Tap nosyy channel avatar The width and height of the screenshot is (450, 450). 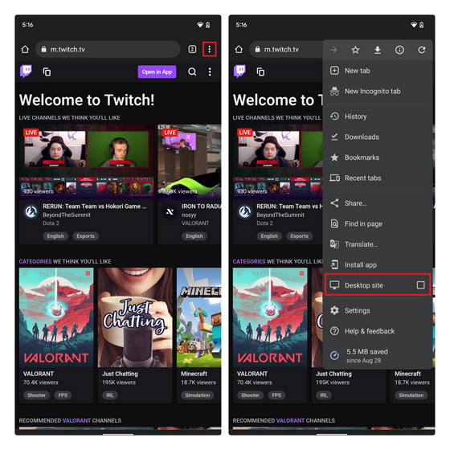coord(170,212)
